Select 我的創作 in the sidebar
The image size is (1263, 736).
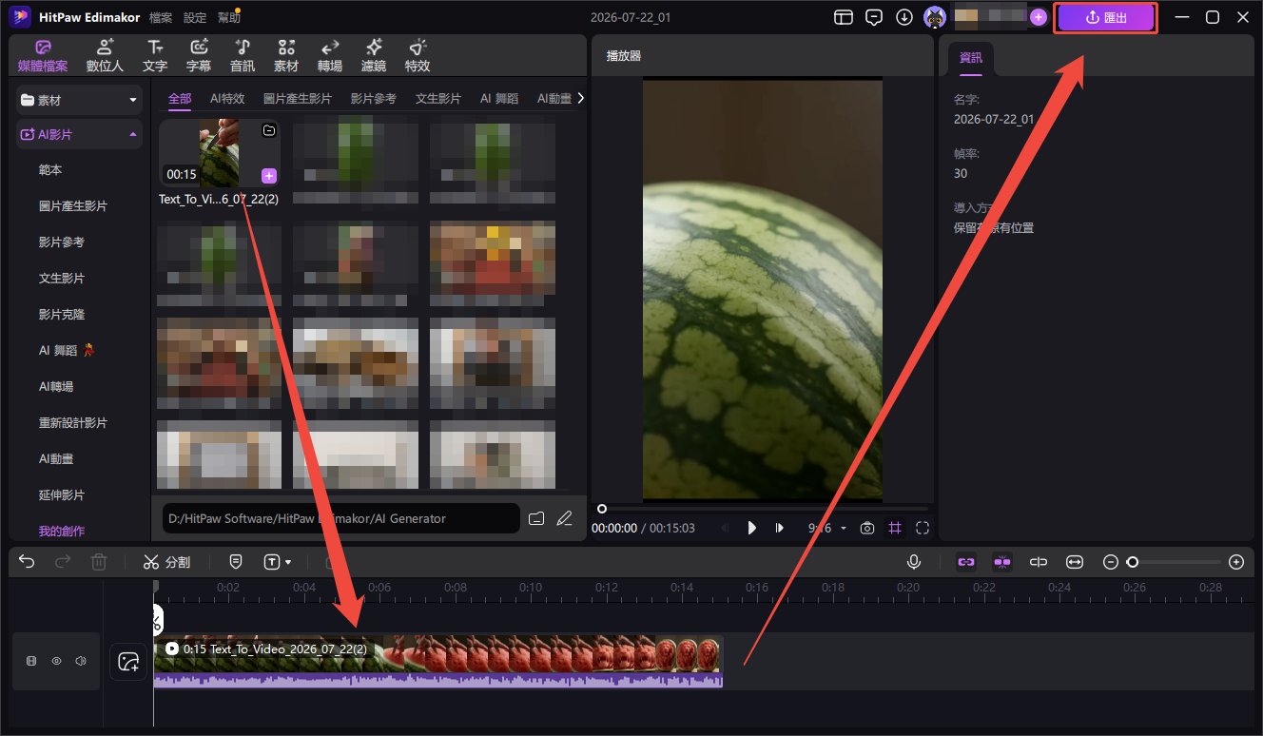pyautogui.click(x=62, y=531)
